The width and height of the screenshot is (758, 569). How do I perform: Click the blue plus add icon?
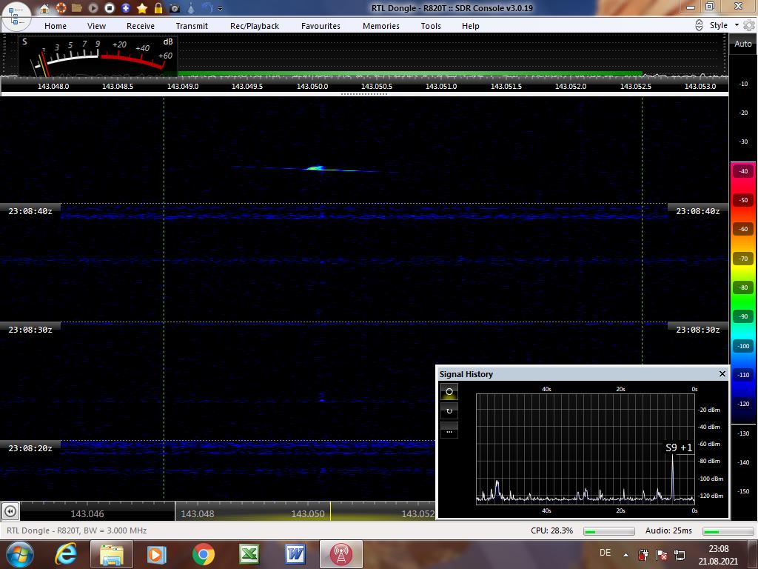126,8
